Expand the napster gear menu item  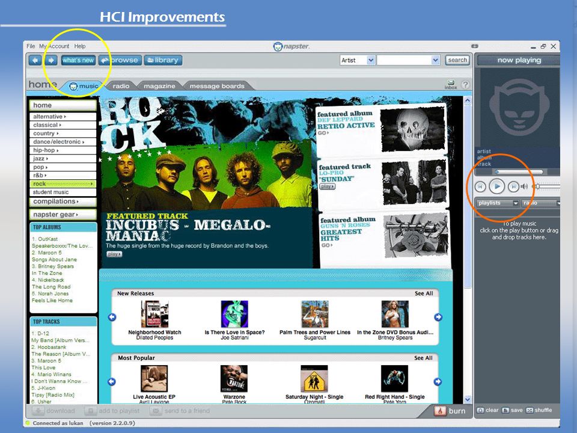point(63,214)
